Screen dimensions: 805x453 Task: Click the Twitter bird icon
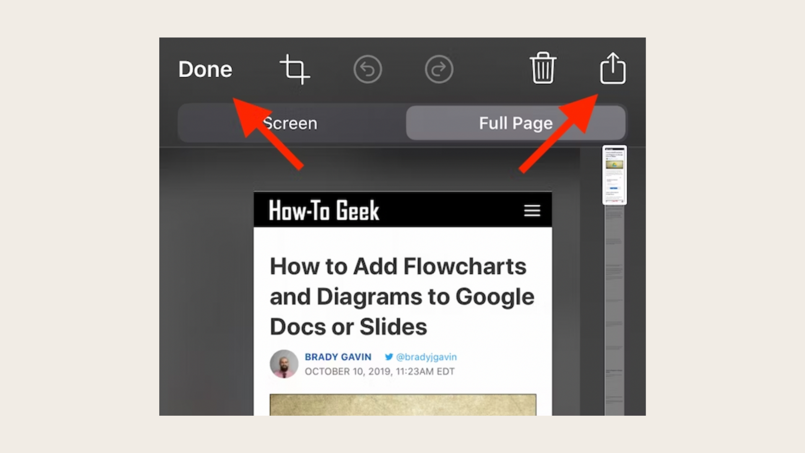coord(389,357)
